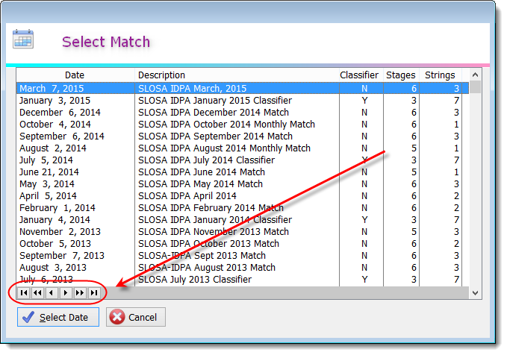The width and height of the screenshot is (507, 355).
Task: Go back one page of records
Action: 37,293
